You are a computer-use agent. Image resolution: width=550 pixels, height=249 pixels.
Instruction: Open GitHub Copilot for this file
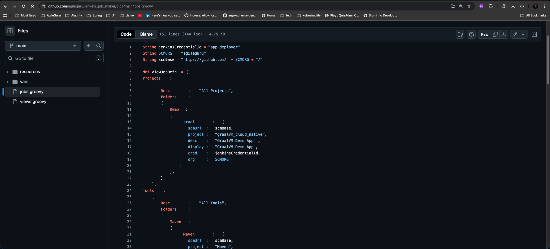[x=471, y=34]
